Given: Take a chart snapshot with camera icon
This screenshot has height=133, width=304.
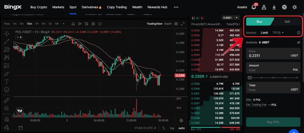Looking at the screenshot, I should pos(93,24).
